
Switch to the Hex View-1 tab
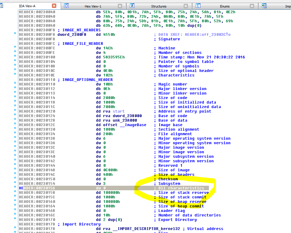(x=93, y=6)
